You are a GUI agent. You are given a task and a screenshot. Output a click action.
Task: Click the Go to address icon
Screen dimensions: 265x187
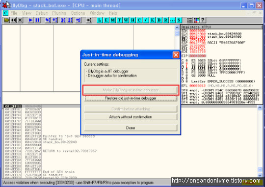pos(89,20)
